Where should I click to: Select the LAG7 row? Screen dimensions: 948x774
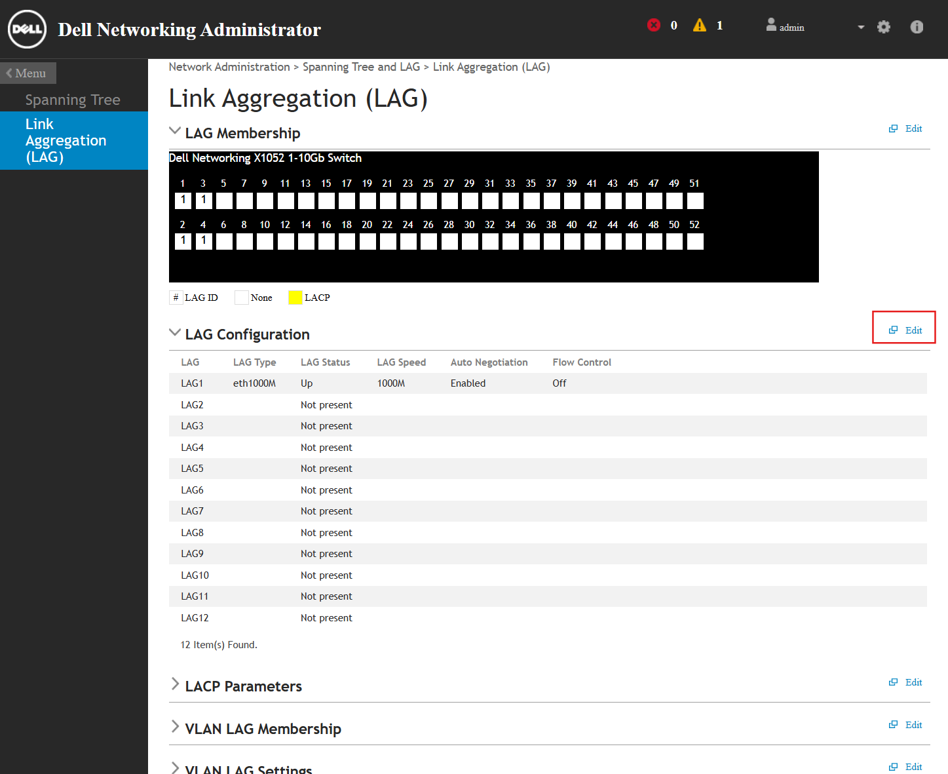pyautogui.click(x=548, y=511)
